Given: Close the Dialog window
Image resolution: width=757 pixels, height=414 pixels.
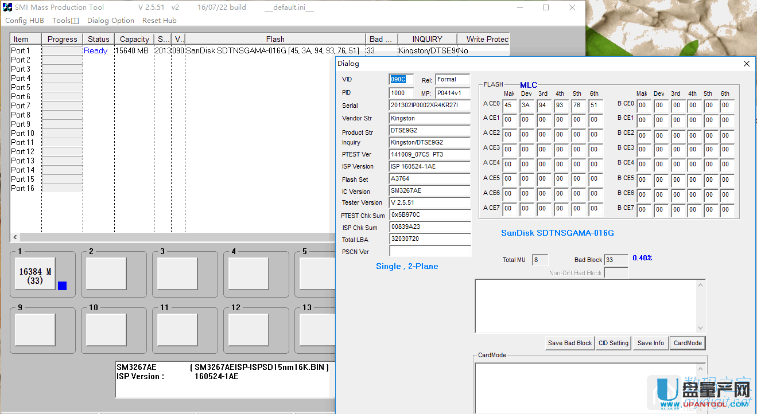Looking at the screenshot, I should click(746, 64).
